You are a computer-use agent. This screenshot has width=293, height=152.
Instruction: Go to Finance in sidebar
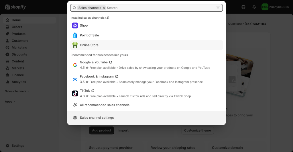[x=29, y=75]
